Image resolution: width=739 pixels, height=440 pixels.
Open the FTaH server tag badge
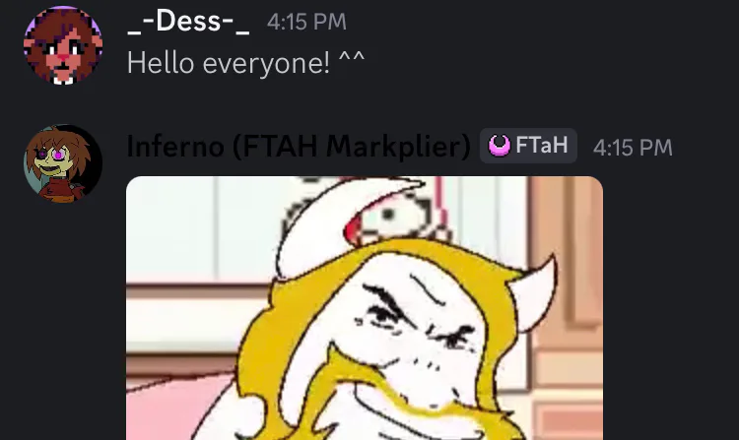pos(528,146)
